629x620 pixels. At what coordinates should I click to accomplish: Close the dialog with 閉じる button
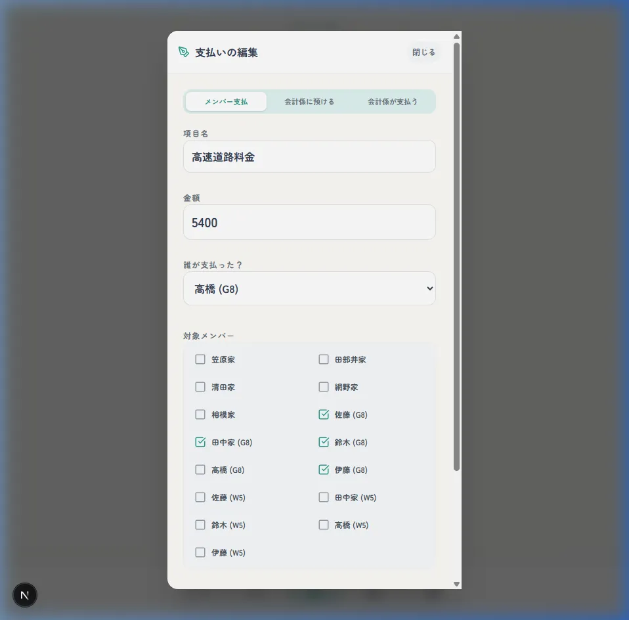[x=423, y=52]
